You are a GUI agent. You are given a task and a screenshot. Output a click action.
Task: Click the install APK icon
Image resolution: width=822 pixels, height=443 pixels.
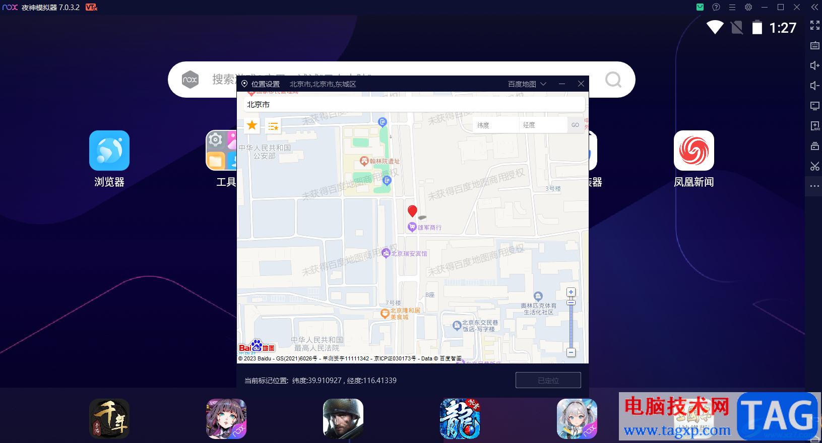click(x=814, y=126)
